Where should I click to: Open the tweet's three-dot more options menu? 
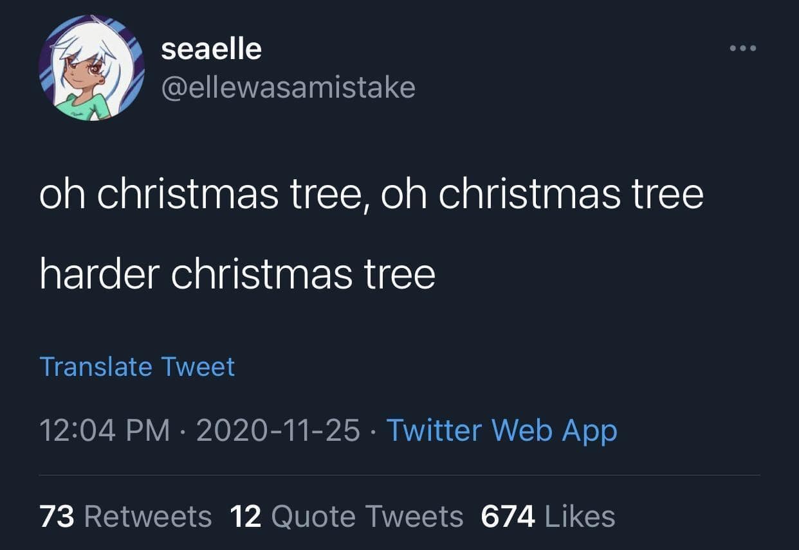tap(742, 49)
